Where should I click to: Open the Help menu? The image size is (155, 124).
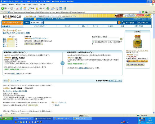click(42, 4)
